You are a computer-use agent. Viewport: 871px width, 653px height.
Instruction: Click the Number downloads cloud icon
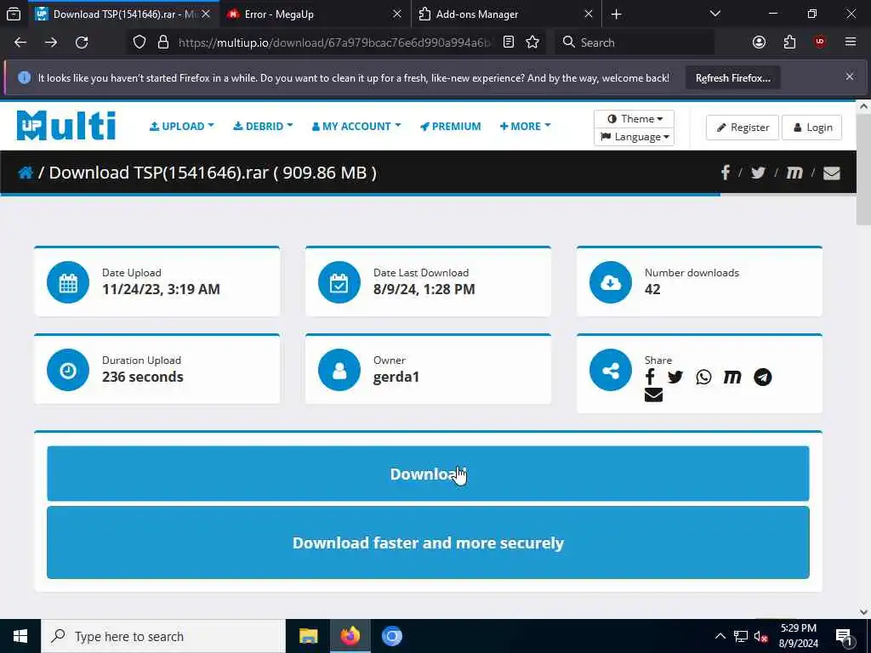pyautogui.click(x=611, y=282)
